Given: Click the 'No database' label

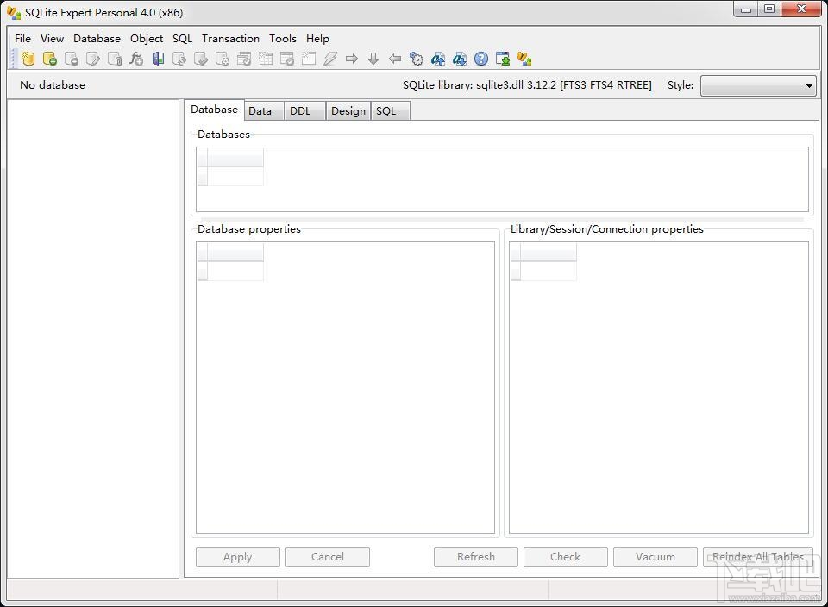Looking at the screenshot, I should (53, 85).
